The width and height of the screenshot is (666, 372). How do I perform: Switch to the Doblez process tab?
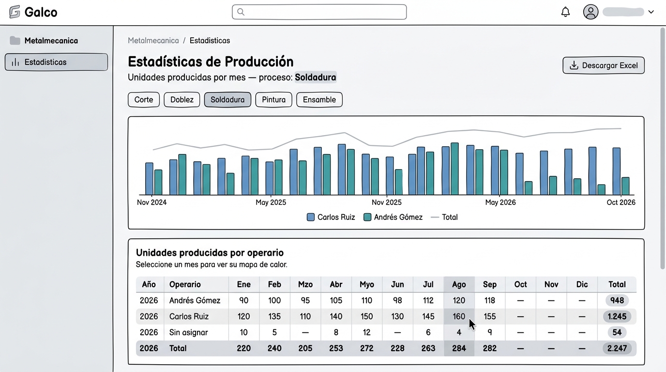(182, 100)
